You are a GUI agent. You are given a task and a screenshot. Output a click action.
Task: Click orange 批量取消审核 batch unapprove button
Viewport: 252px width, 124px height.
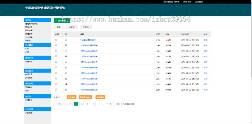(x=85, y=97)
